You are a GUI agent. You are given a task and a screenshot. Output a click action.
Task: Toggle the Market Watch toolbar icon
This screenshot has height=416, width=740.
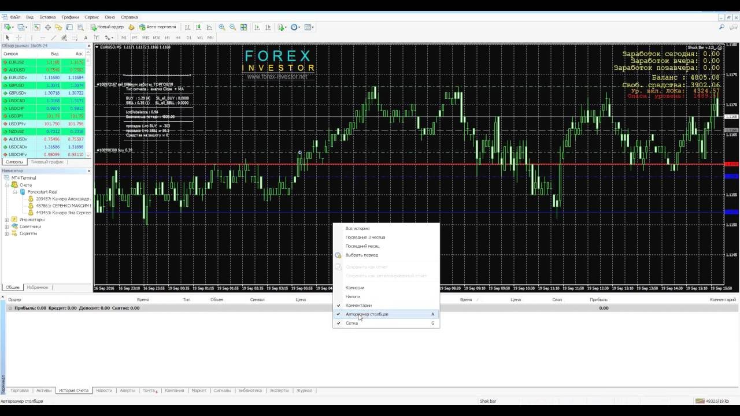(x=36, y=27)
